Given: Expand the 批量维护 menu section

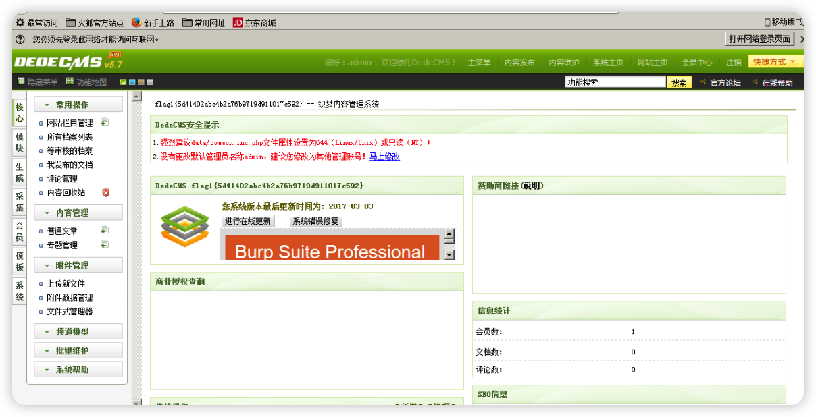Looking at the screenshot, I should tap(78, 351).
